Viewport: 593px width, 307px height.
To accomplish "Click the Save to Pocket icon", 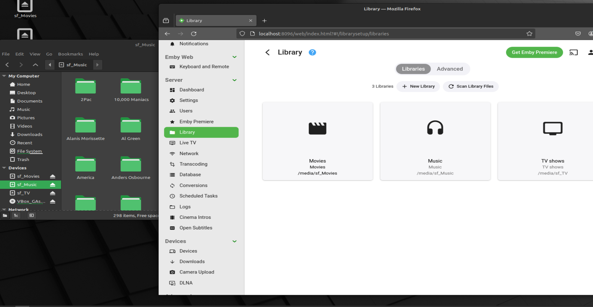I will (578, 34).
